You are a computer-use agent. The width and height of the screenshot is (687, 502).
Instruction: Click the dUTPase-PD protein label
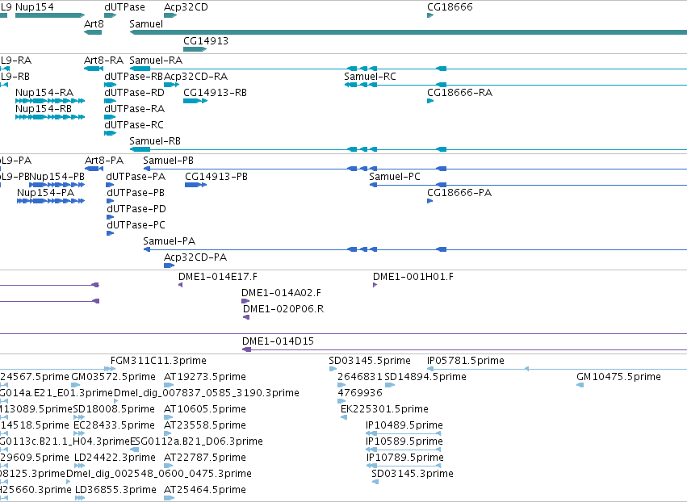136,209
